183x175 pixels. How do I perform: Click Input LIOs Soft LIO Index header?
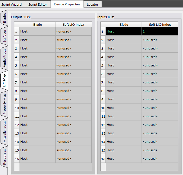[x=160, y=25]
